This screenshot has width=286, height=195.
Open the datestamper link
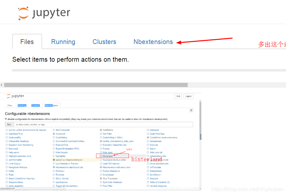156,141
